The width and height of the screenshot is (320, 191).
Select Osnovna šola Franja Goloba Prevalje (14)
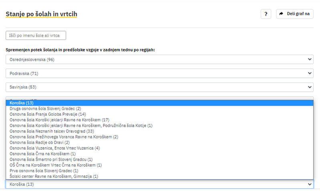tap(48, 114)
